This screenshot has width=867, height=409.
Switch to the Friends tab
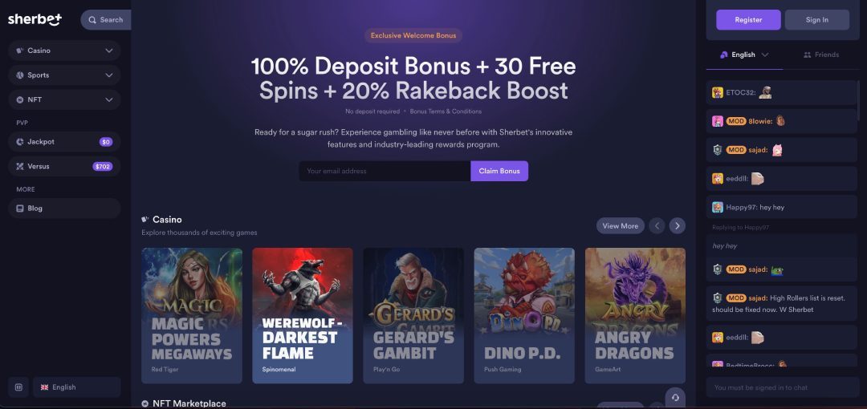coord(821,55)
